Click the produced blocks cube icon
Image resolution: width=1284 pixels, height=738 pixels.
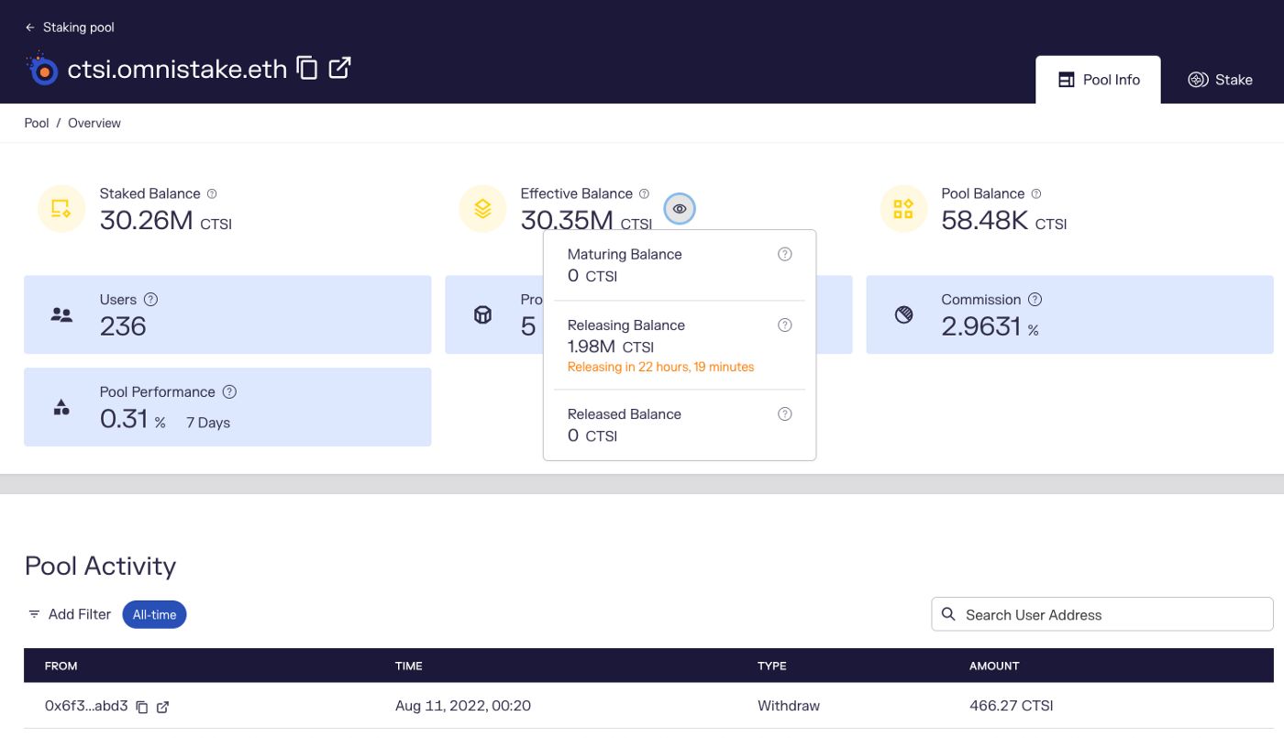[x=482, y=314]
